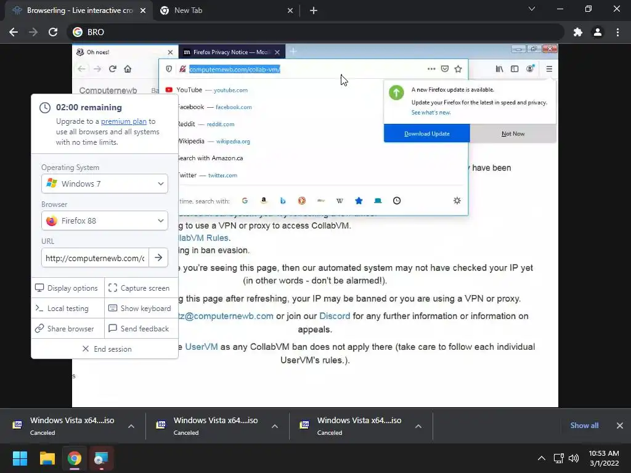Search history using the clock icon
The image size is (631, 473).
point(397,201)
